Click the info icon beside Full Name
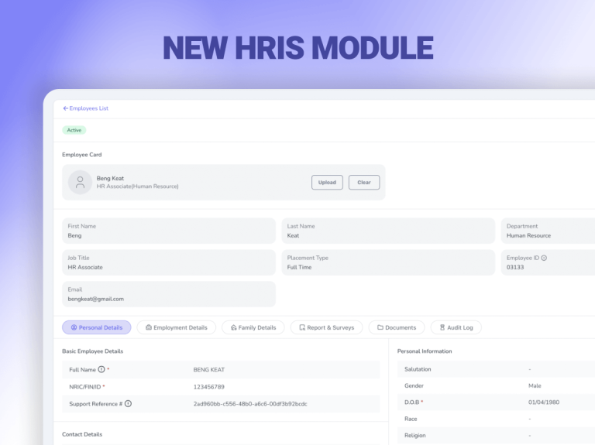 tap(101, 370)
